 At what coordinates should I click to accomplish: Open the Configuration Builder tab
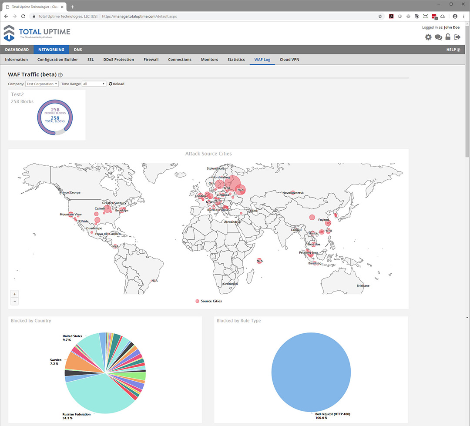coord(57,59)
